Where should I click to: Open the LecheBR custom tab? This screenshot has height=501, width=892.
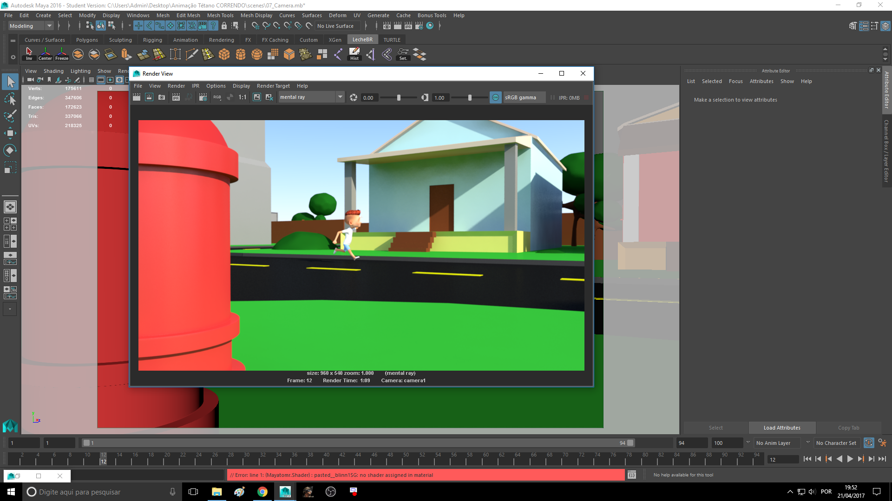tap(363, 39)
